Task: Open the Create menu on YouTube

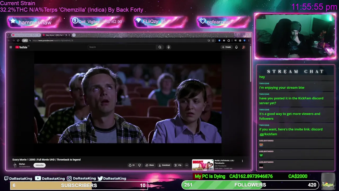Action: [226, 47]
